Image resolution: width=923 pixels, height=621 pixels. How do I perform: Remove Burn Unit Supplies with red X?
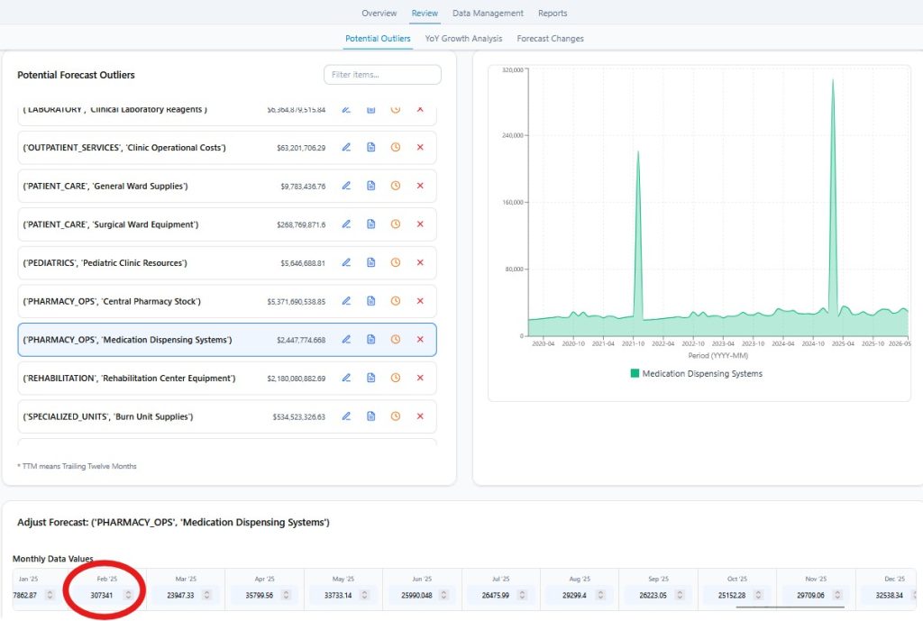click(420, 416)
